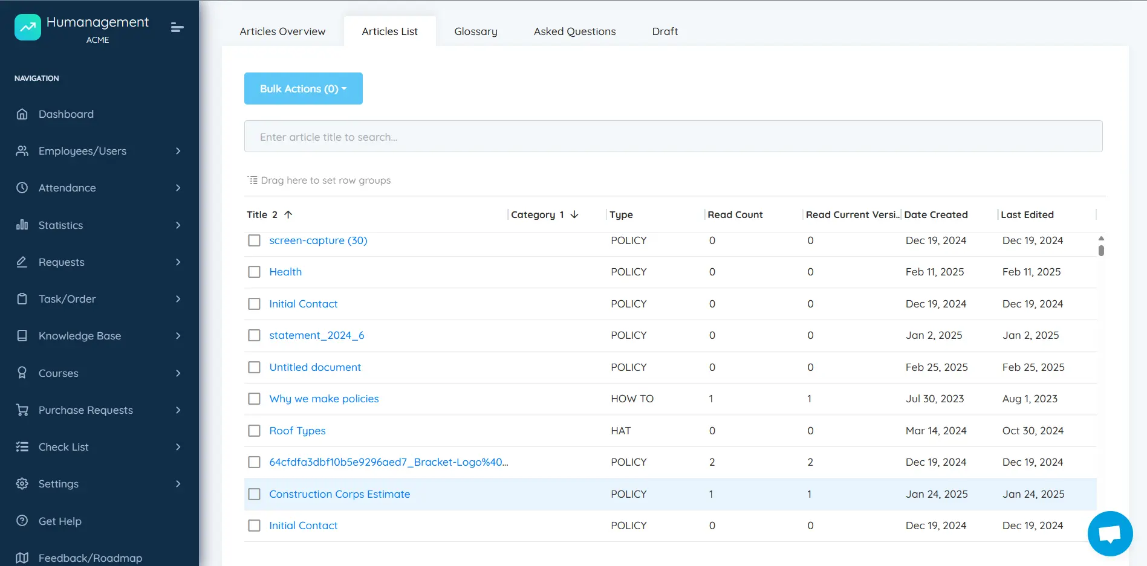Screen dimensions: 1147x566
Task: Open the Construction Corps Estimate article
Action: 340,494
